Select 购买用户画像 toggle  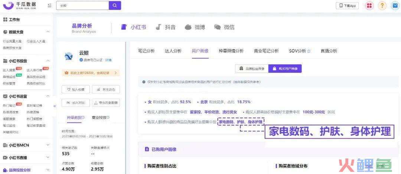tap(285, 68)
